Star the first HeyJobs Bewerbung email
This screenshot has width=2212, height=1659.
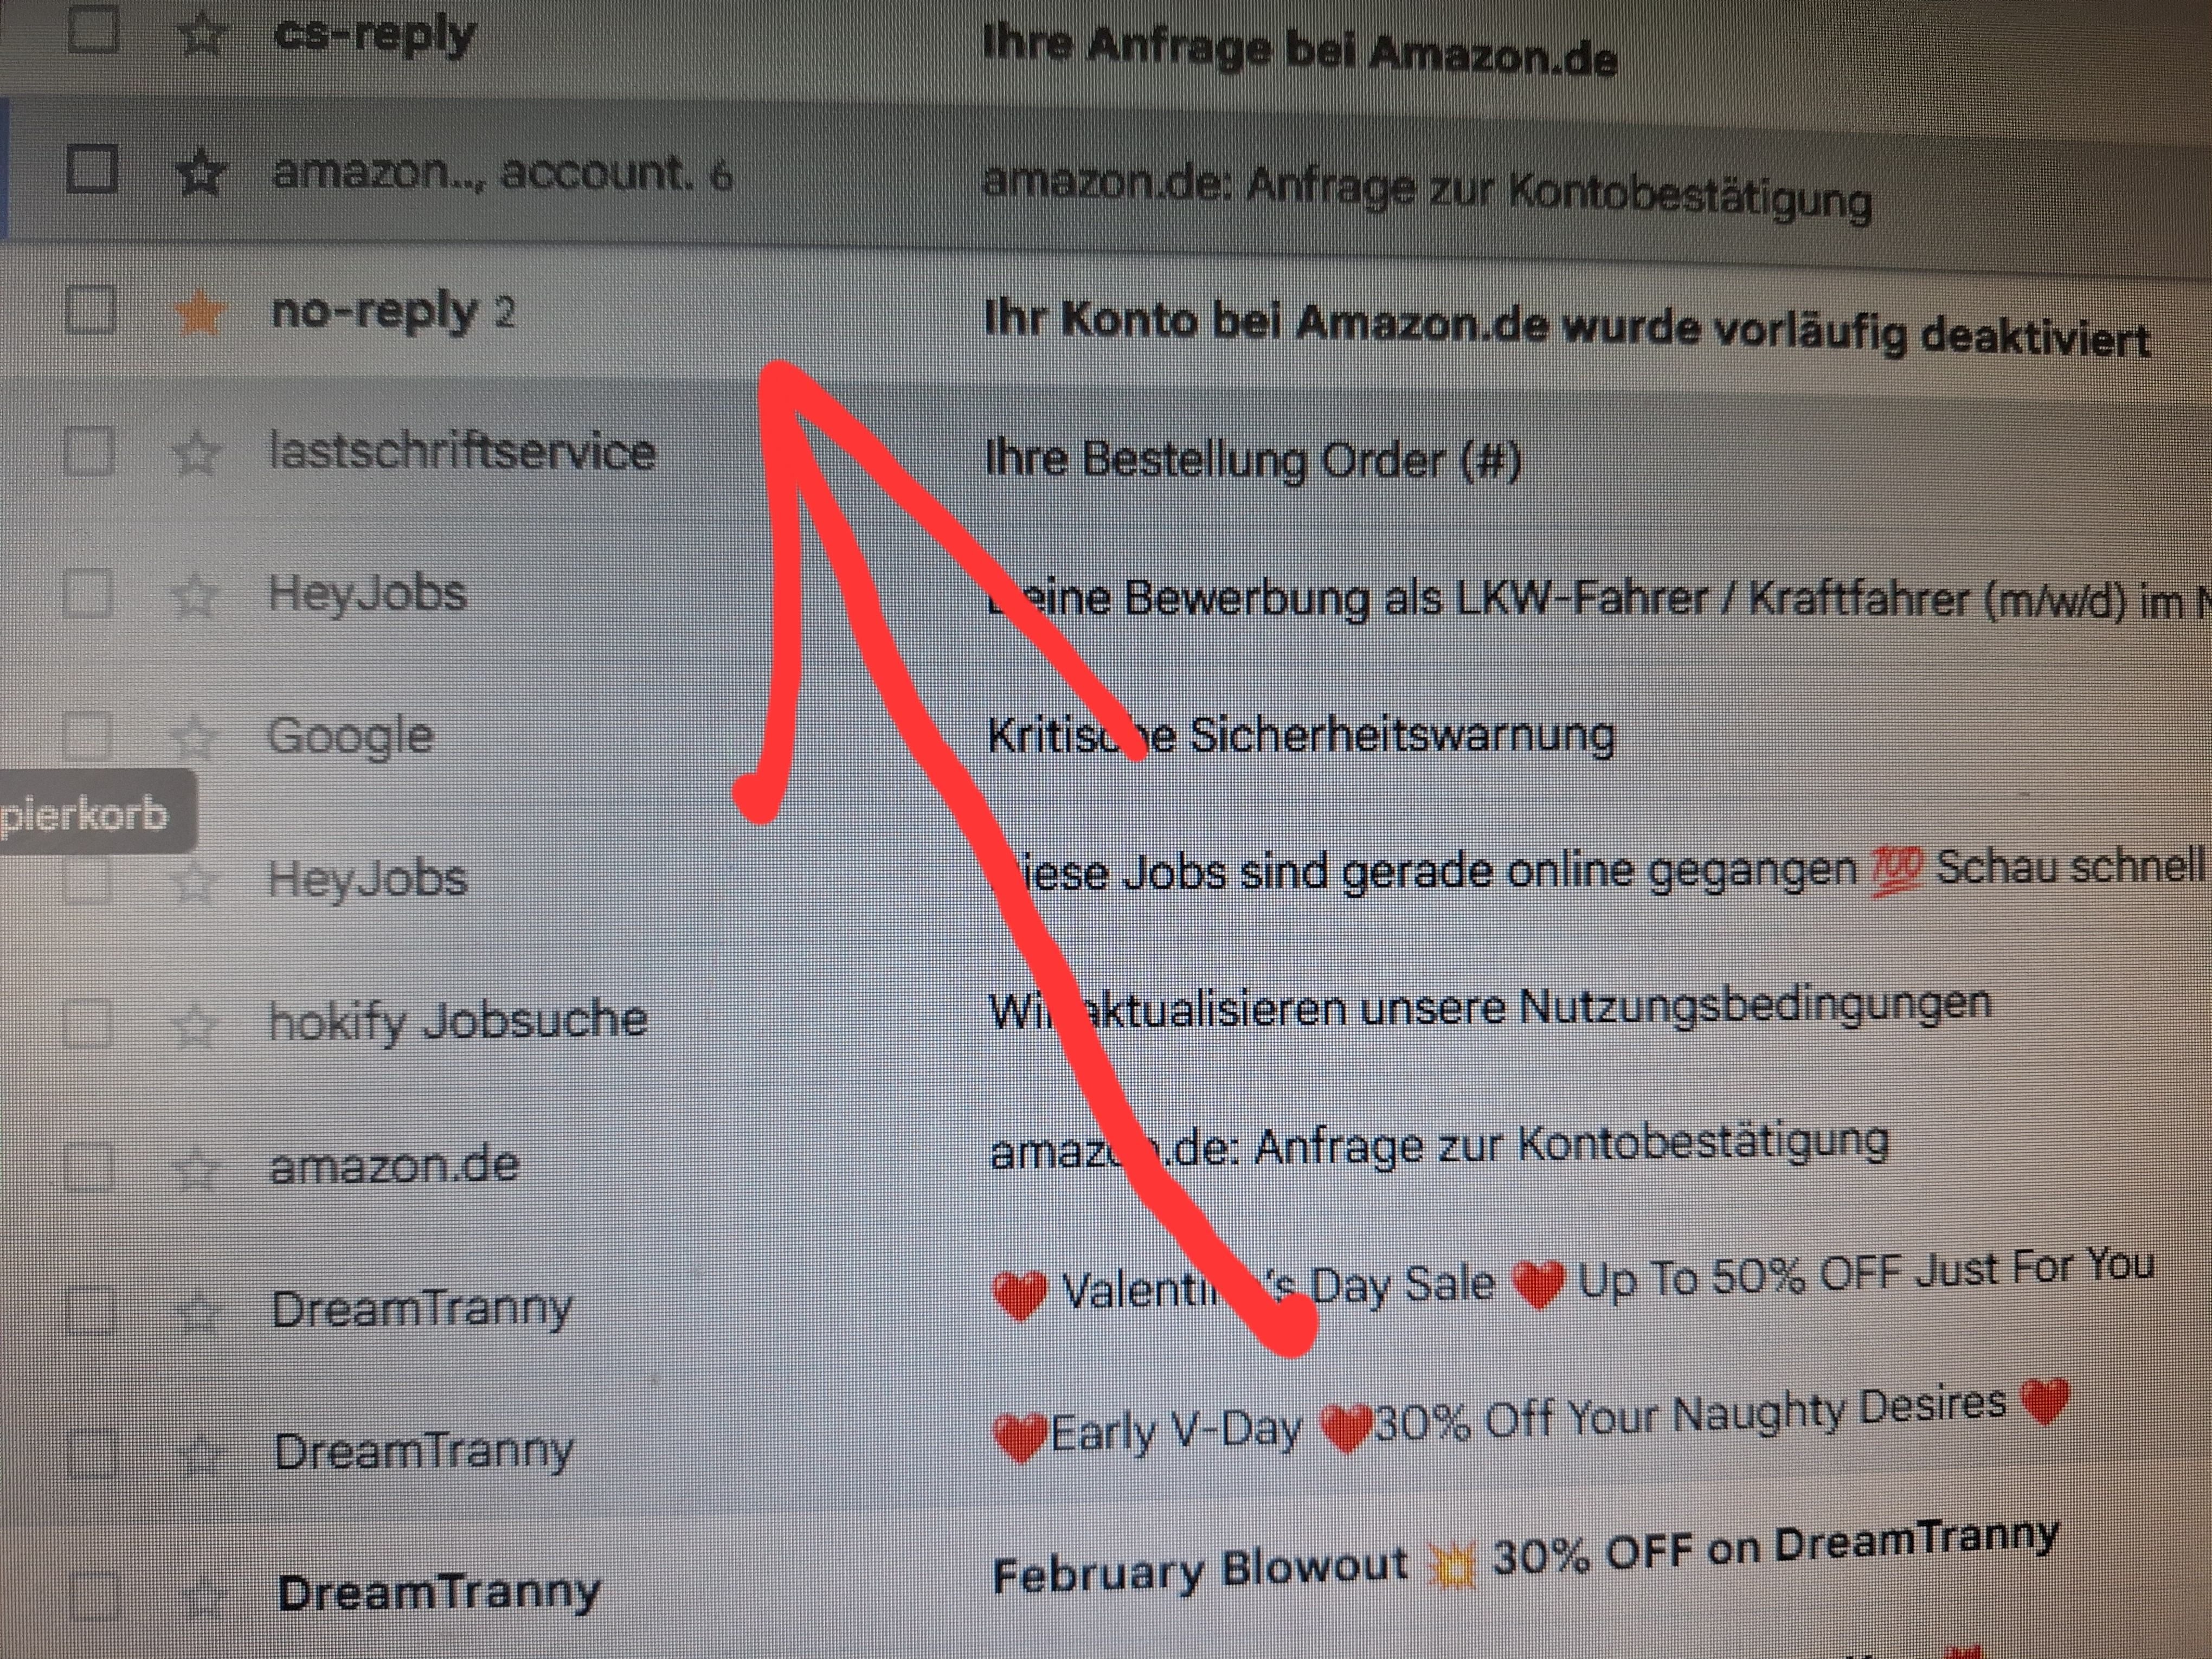[195, 596]
